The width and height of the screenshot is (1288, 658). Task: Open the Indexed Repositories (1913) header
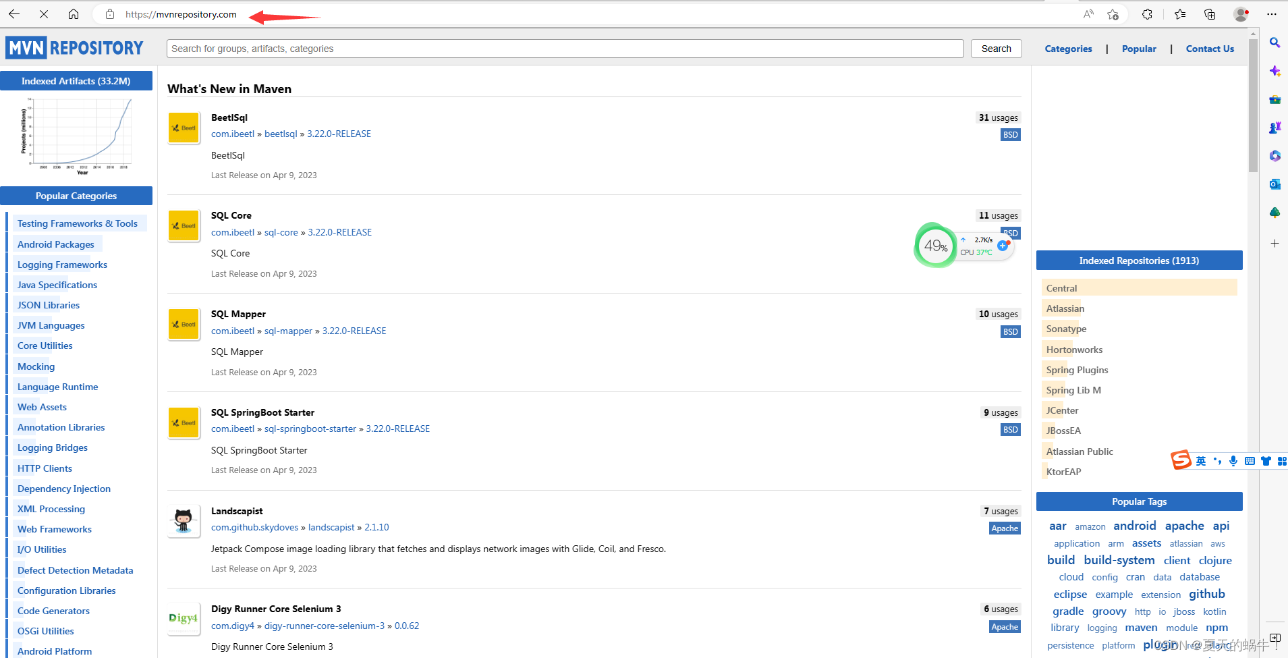[x=1139, y=261]
